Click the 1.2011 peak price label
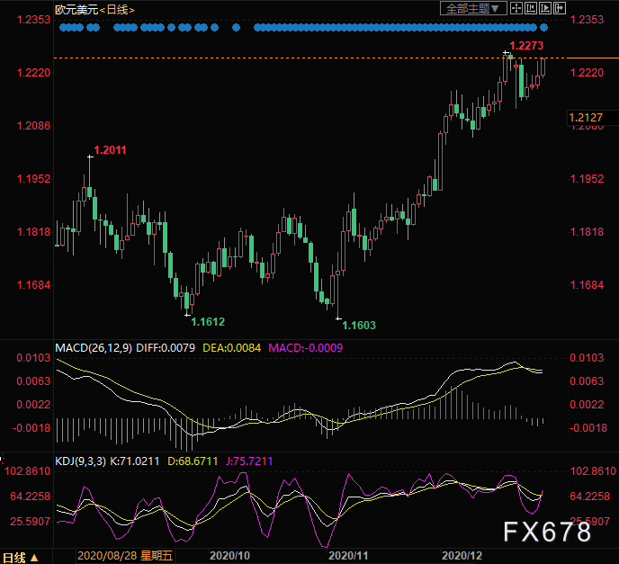This screenshot has width=619, height=564. tap(113, 148)
